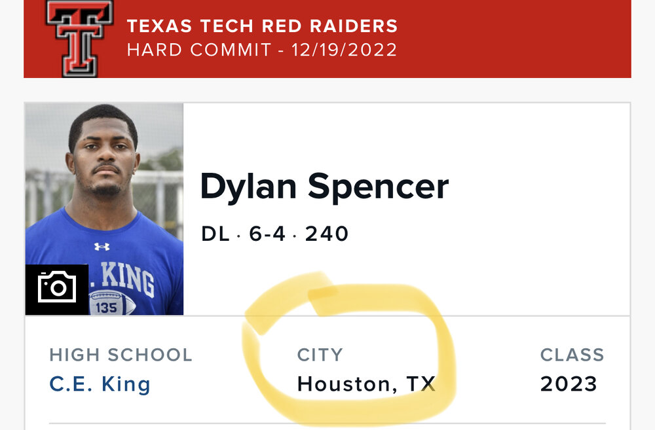Click Dylan Spencer's profile photo
The width and height of the screenshot is (655, 430).
[x=105, y=196]
